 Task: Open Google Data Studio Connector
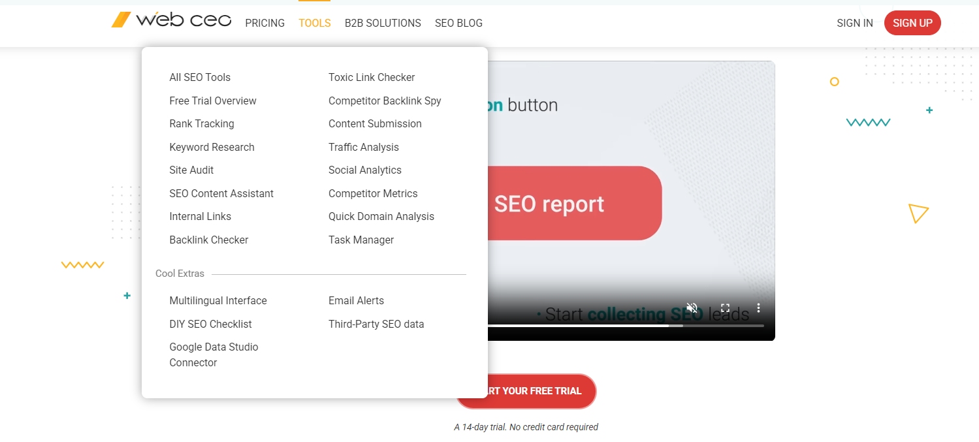click(x=214, y=355)
